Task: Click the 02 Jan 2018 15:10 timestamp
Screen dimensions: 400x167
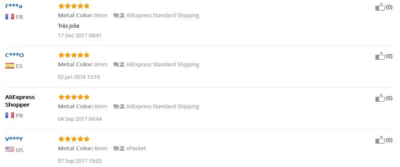Action: pyautogui.click(x=79, y=77)
